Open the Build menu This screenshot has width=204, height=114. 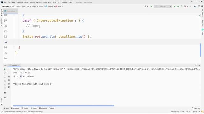(45, 2)
